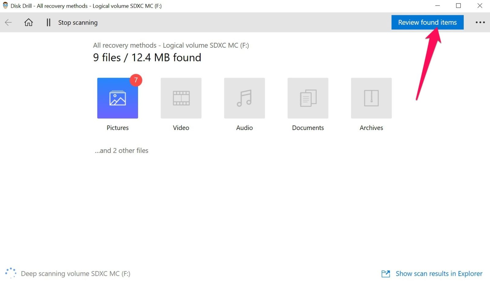Click the red badge showing 7 pictures
Image resolution: width=490 pixels, height=285 pixels.
136,80
